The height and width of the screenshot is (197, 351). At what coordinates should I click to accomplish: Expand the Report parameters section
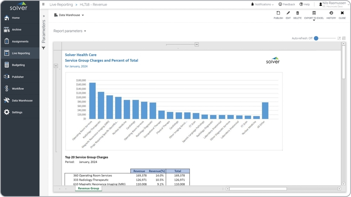[69, 31]
